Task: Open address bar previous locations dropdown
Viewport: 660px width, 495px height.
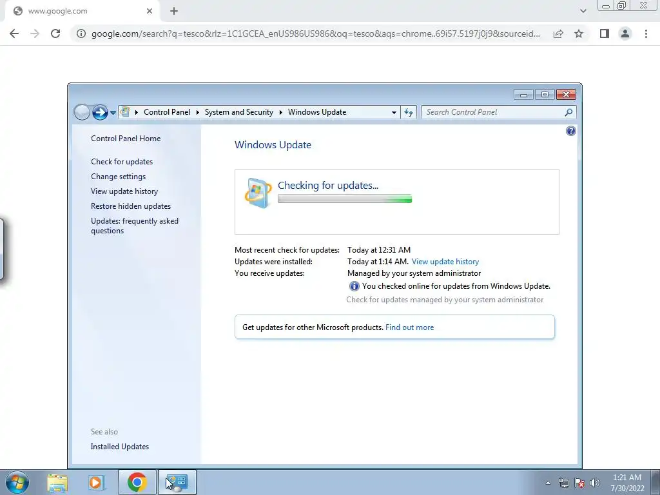Action: (394, 112)
